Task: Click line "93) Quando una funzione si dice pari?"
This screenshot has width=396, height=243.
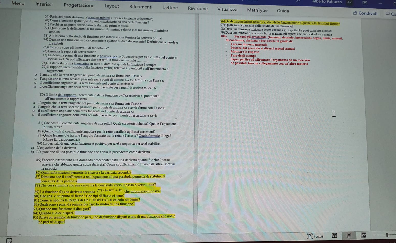Action: pos(62,209)
